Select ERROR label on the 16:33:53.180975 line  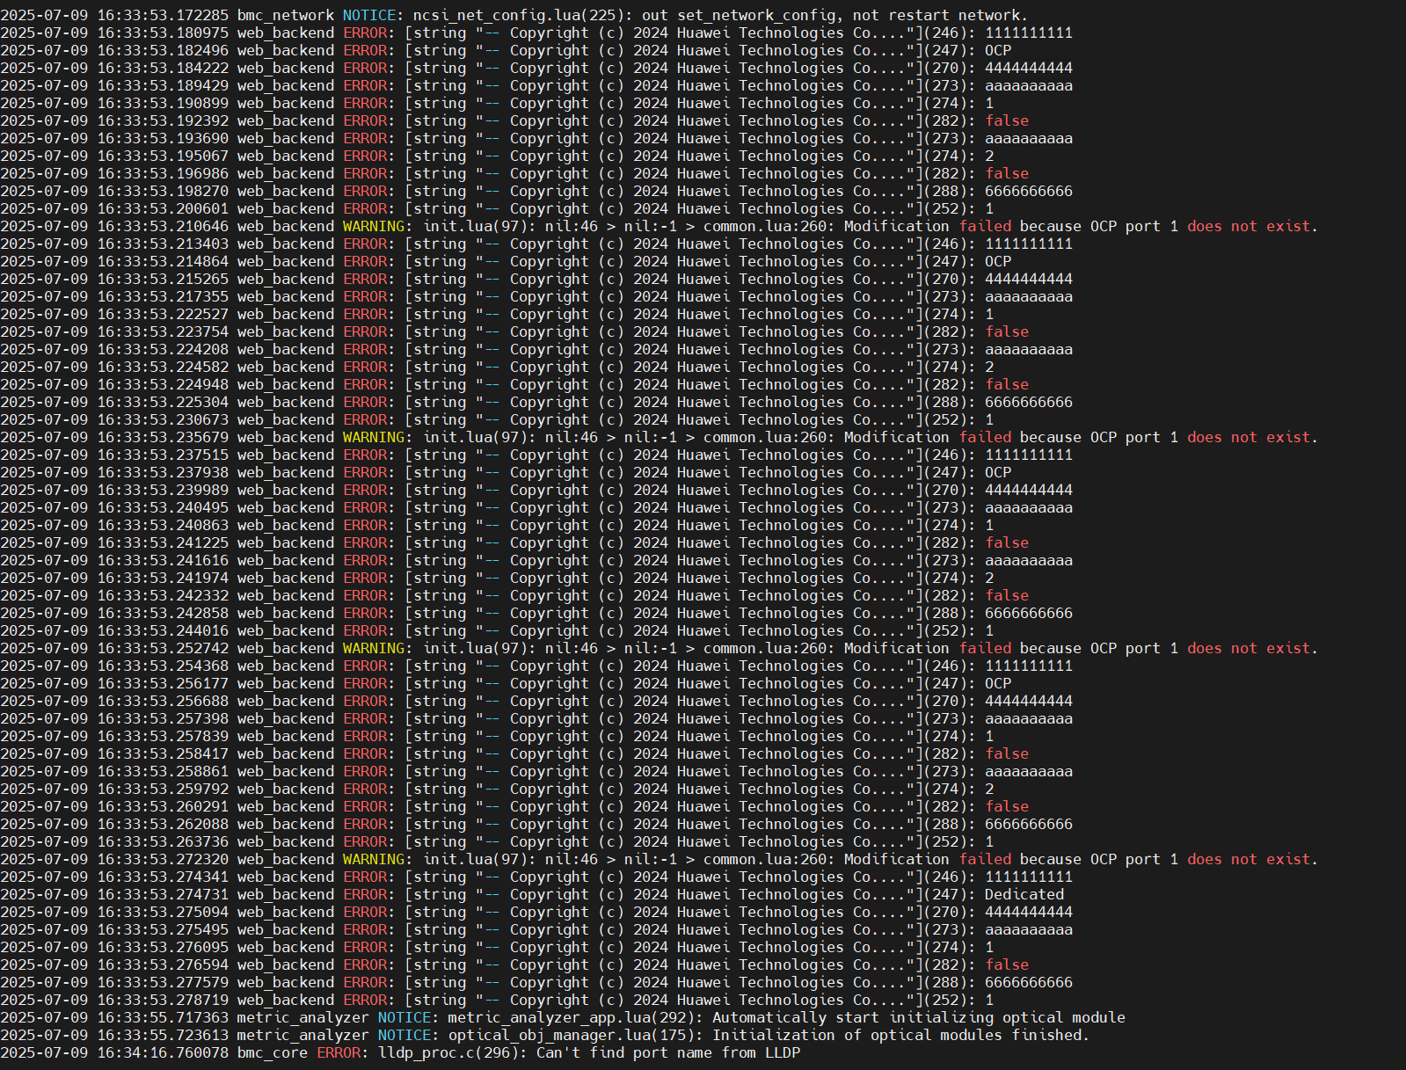click(x=365, y=33)
